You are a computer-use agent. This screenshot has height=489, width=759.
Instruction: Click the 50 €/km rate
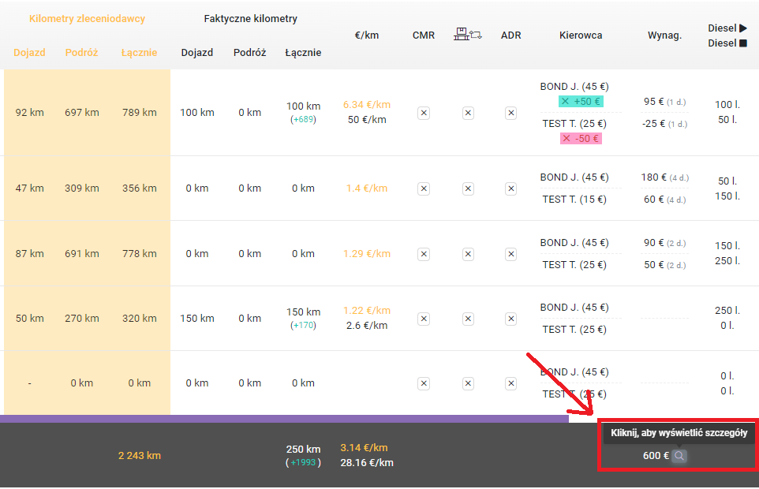pos(367,119)
